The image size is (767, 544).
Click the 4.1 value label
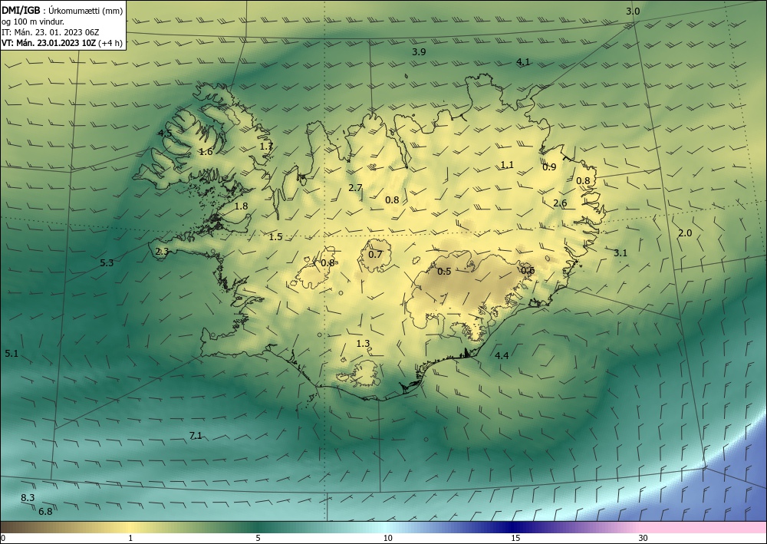[523, 61]
